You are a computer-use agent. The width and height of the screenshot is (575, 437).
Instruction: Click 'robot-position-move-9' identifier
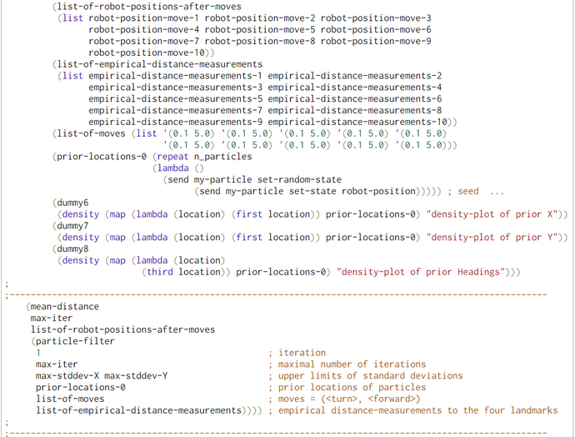[x=376, y=41]
